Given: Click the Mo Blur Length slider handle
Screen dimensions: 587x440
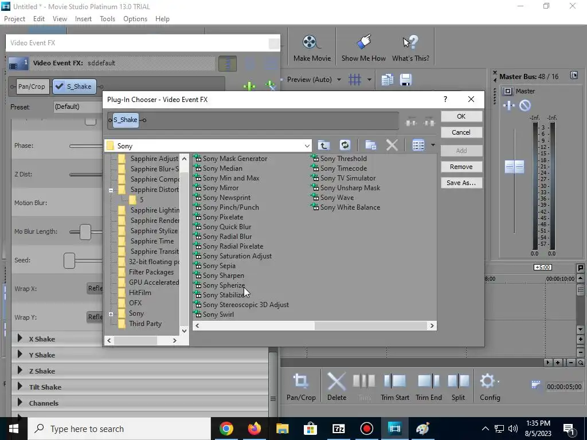Looking at the screenshot, I should [85, 232].
